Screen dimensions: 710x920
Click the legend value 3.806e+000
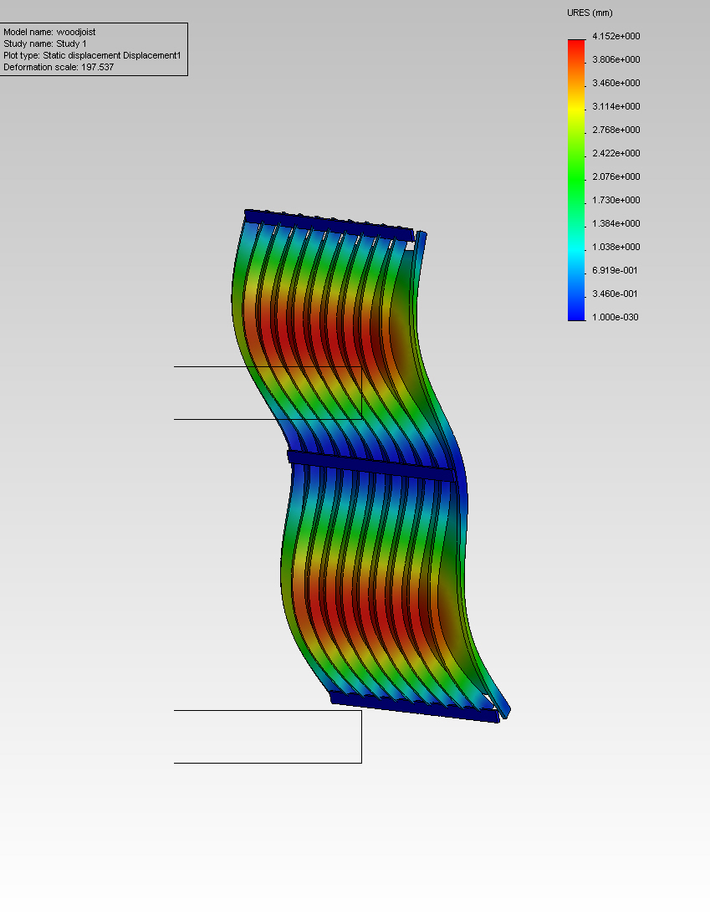click(616, 60)
